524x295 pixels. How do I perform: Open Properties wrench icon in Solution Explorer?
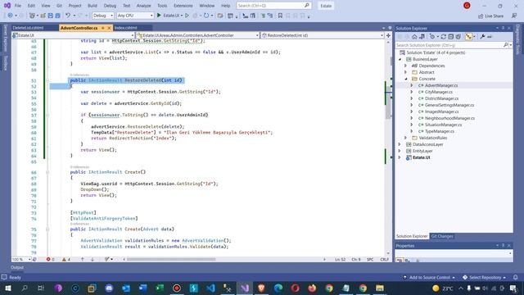click(482, 37)
